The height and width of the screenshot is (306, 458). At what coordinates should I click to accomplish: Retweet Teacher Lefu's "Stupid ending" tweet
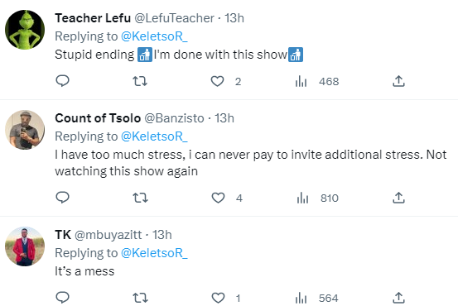pos(140,81)
